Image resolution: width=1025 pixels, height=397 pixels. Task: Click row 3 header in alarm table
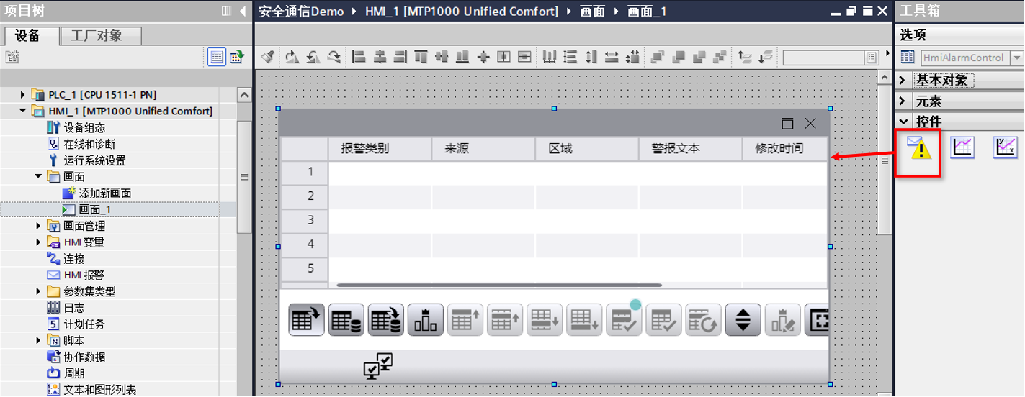(x=304, y=220)
